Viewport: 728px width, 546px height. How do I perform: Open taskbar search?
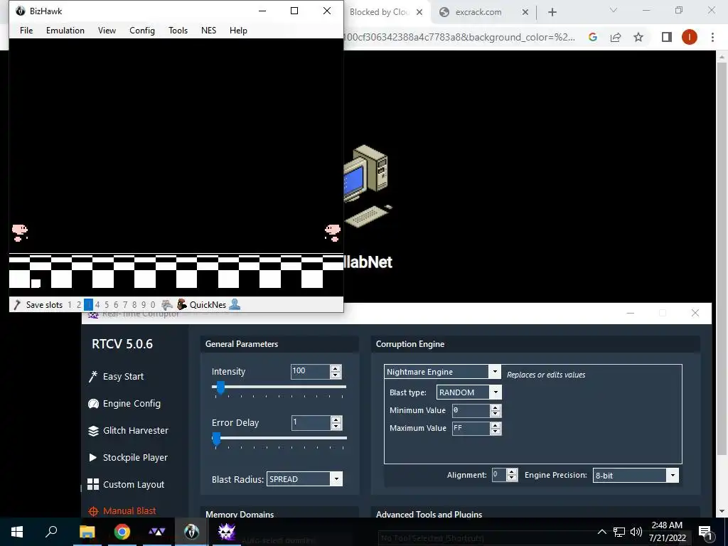51,532
